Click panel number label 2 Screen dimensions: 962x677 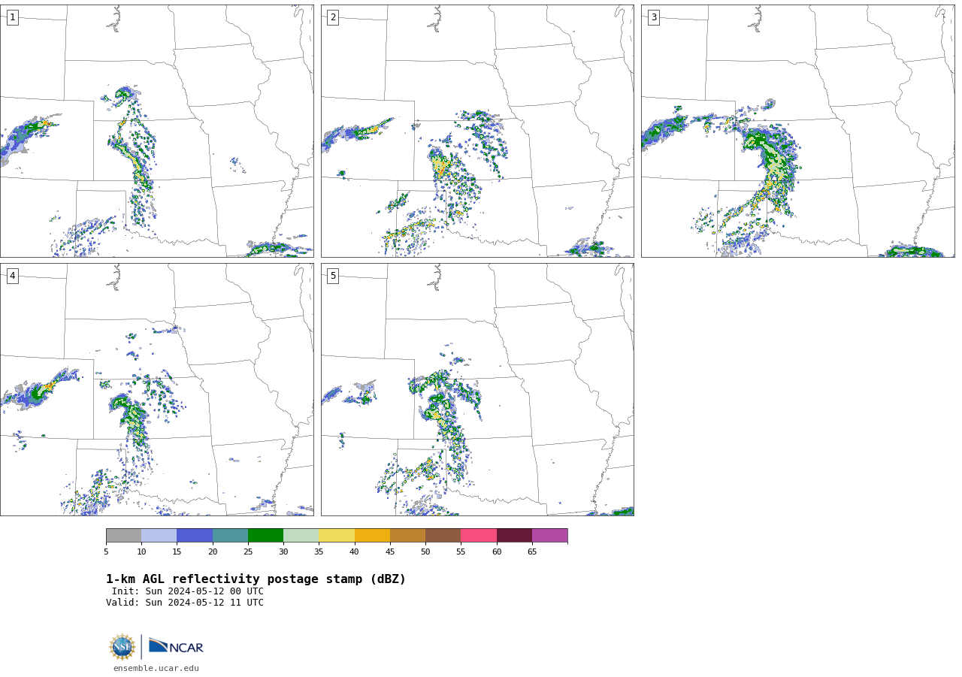click(333, 17)
